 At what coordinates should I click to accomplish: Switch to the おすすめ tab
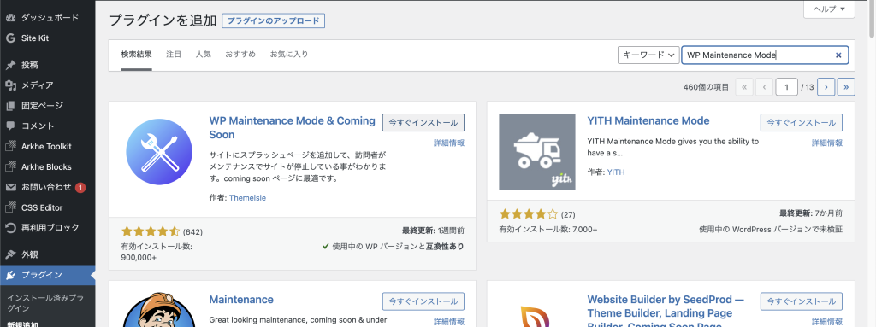[240, 55]
